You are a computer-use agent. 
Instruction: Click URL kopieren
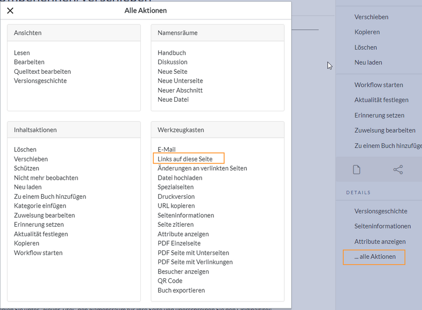coord(176,206)
